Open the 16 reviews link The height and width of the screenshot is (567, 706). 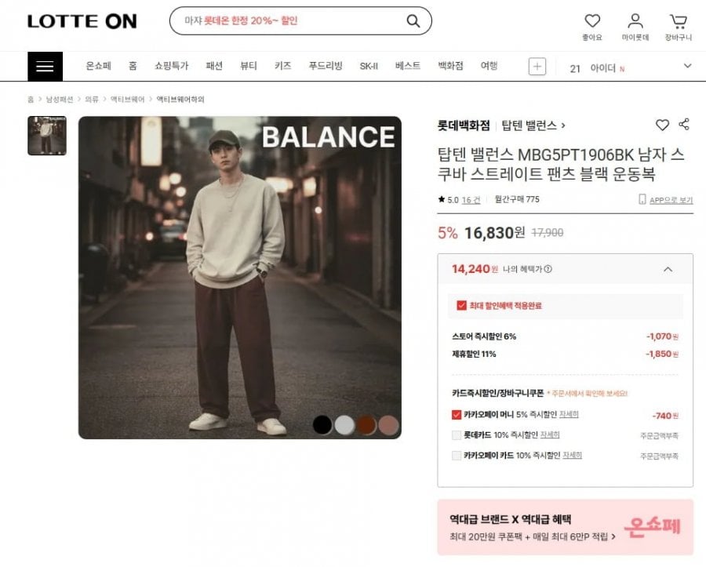pyautogui.click(x=471, y=200)
